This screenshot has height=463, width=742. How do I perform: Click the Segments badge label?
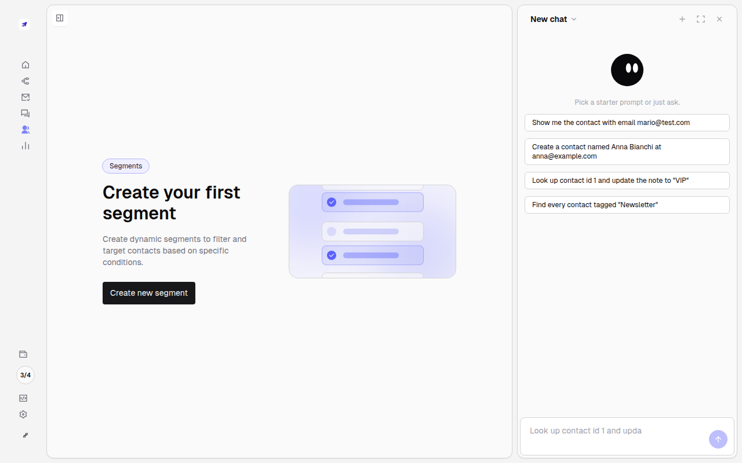(126, 166)
